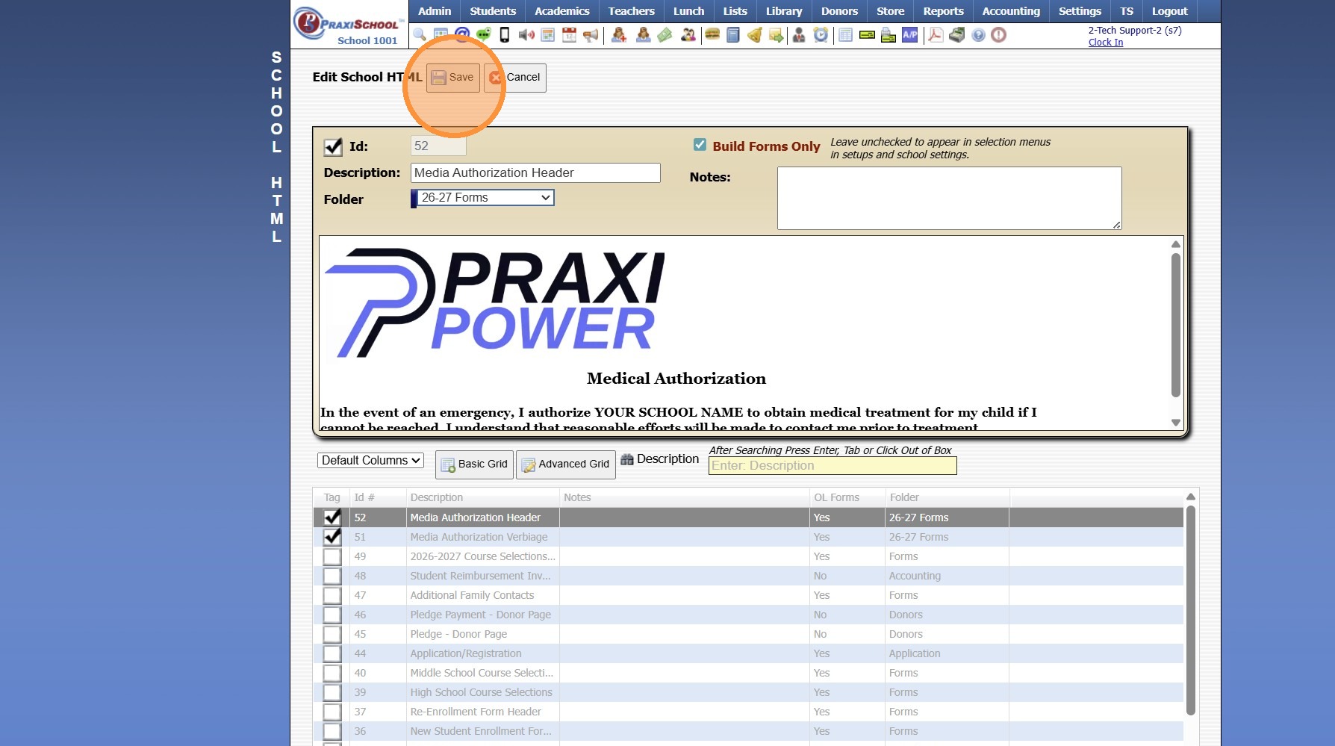Image resolution: width=1335 pixels, height=746 pixels.
Task: Untag row 52 Media Authorization Header
Action: (332, 517)
